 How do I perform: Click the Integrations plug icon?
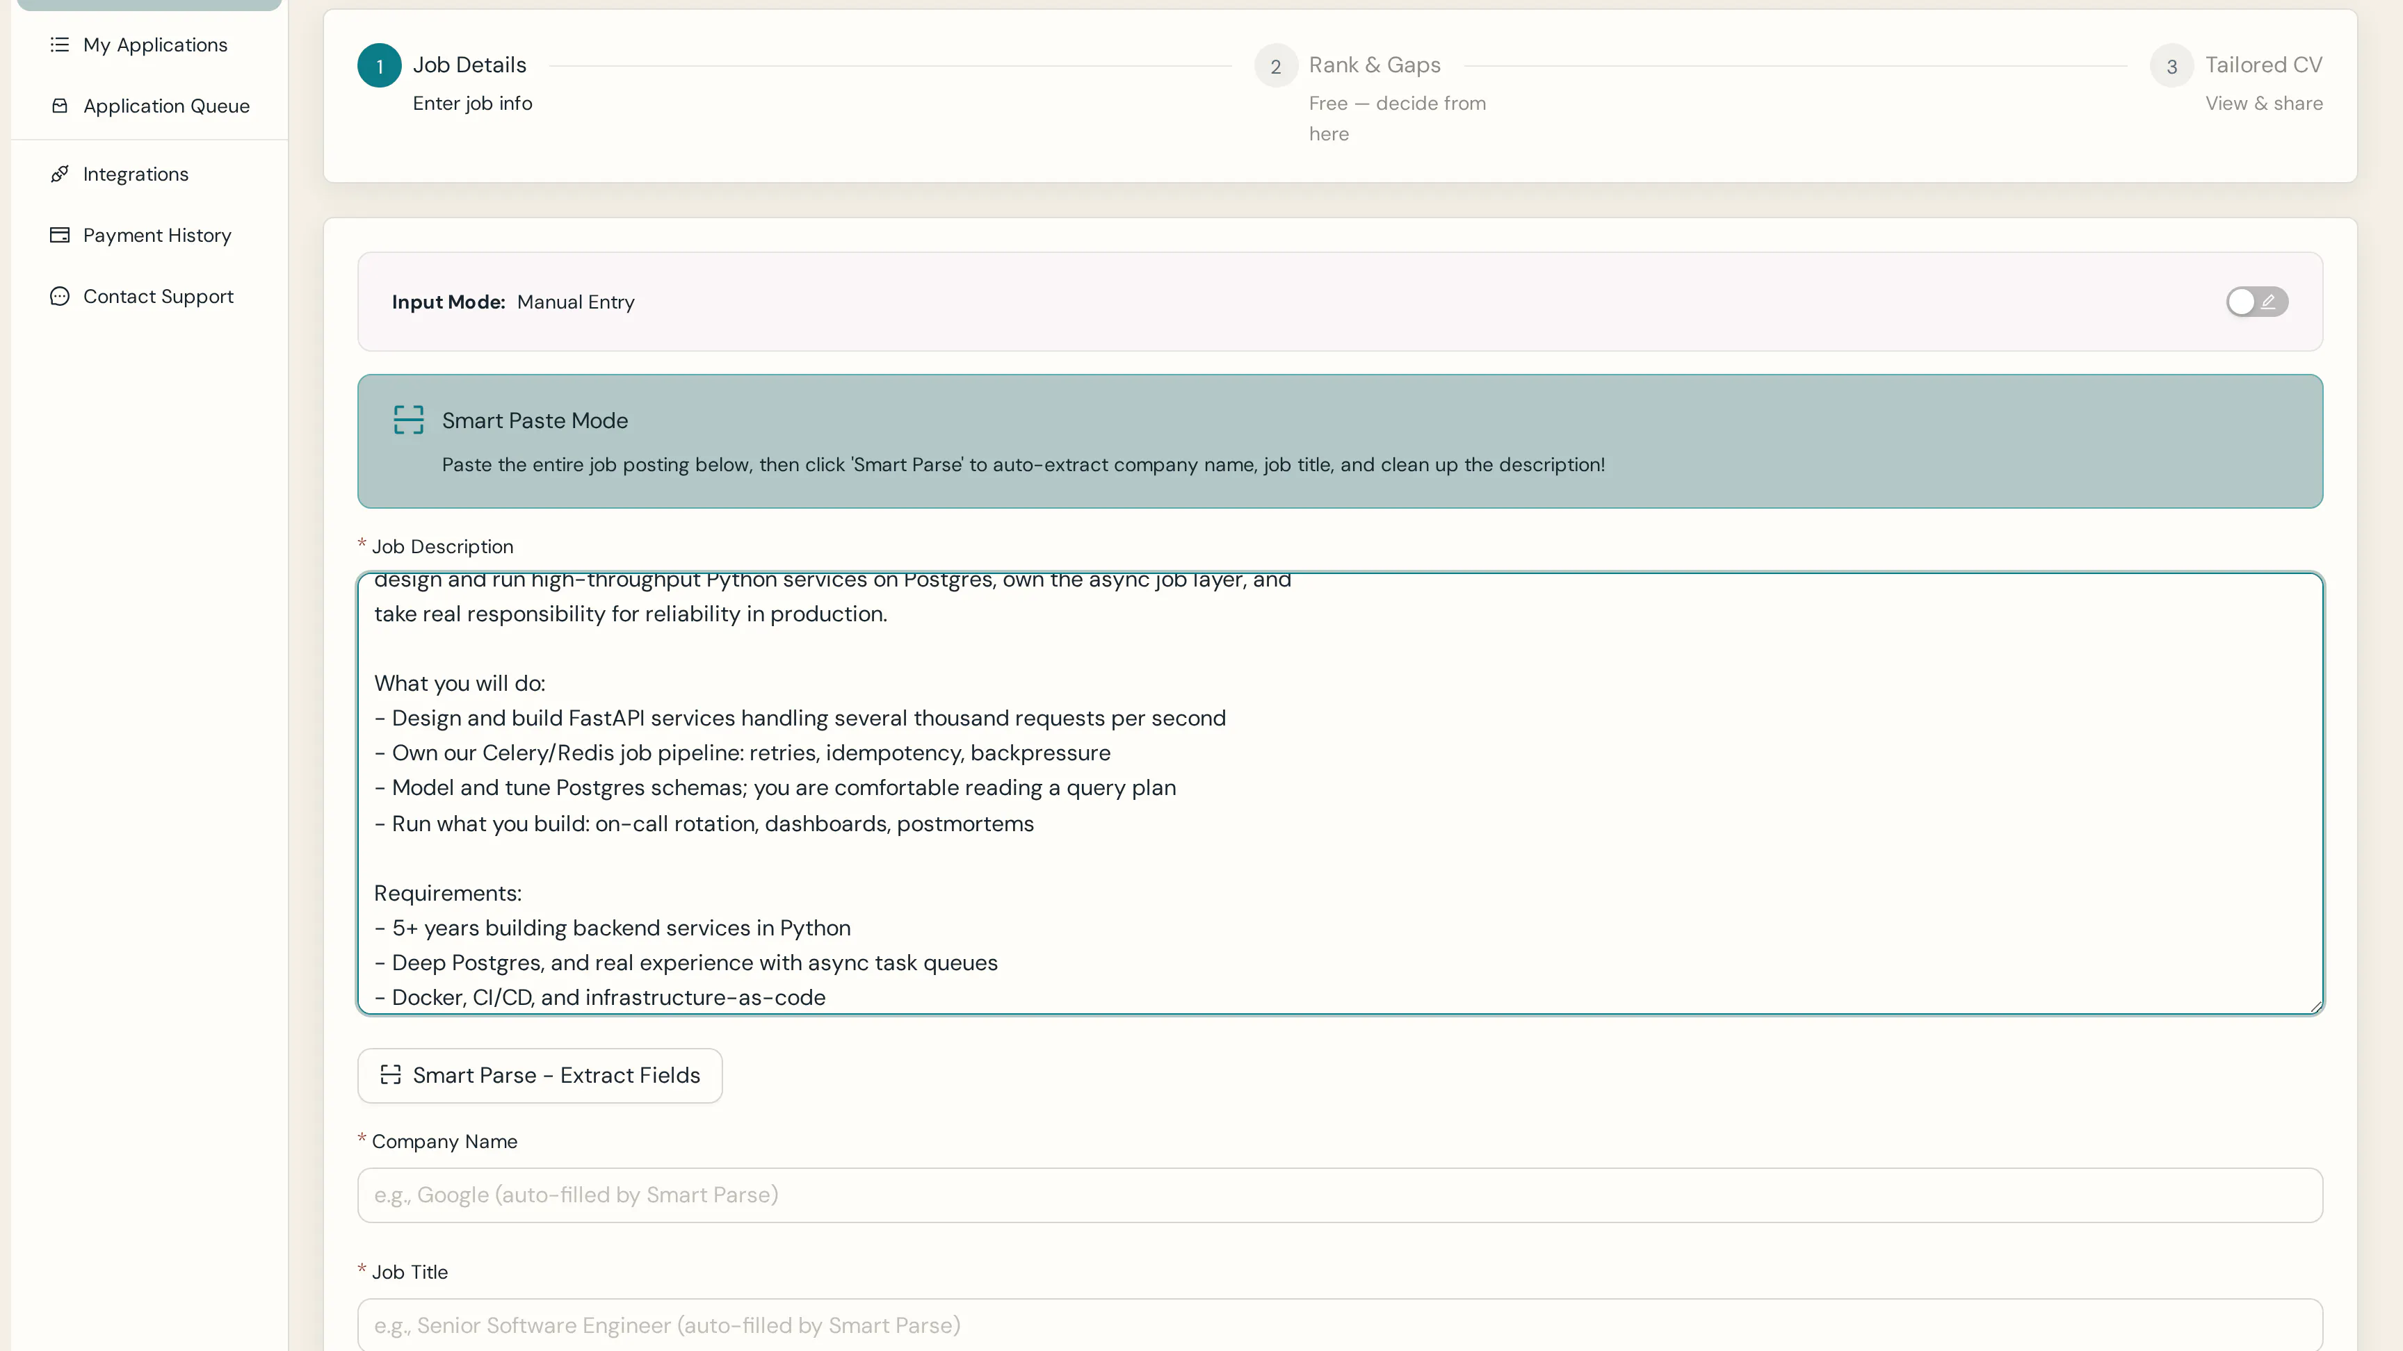click(x=60, y=174)
